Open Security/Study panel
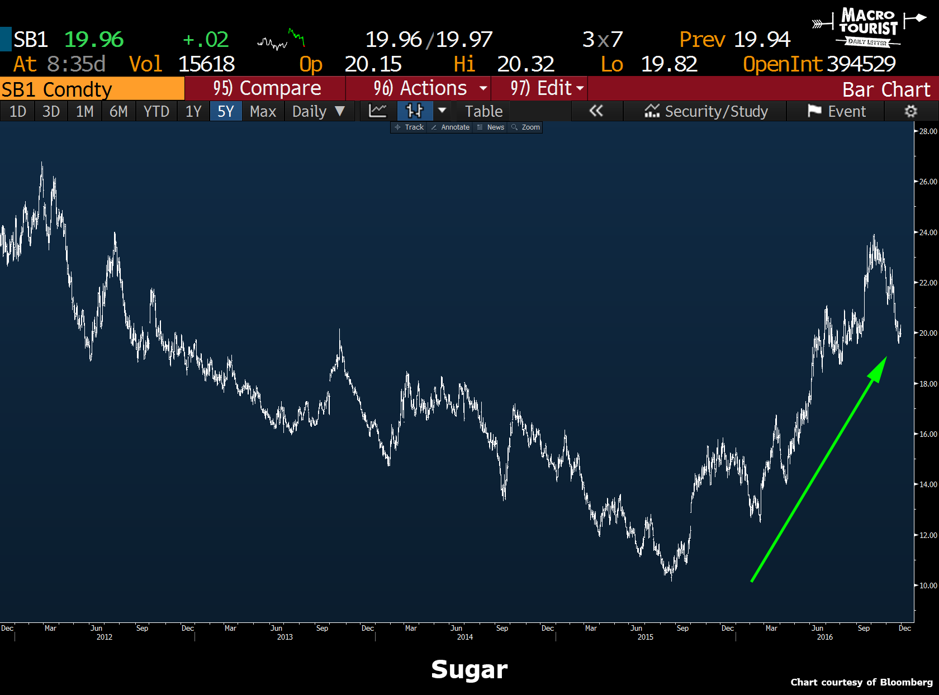This screenshot has height=695, width=939. pos(705,111)
